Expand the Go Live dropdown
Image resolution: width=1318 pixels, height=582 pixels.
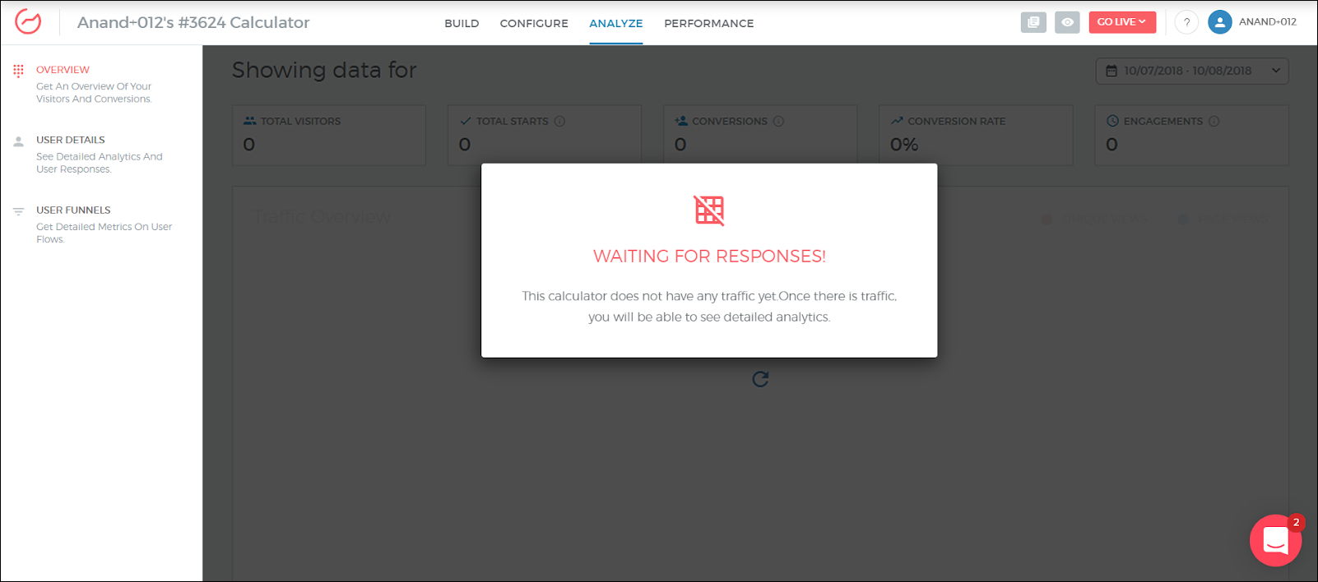(1121, 22)
